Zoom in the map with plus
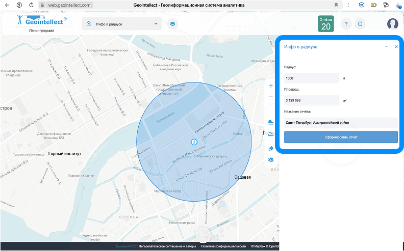404x251 pixels. 271,86
